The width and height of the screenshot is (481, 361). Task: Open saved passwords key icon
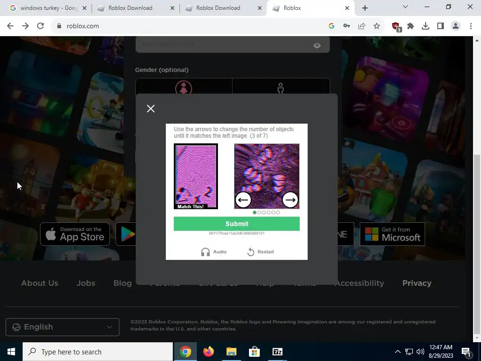(347, 26)
